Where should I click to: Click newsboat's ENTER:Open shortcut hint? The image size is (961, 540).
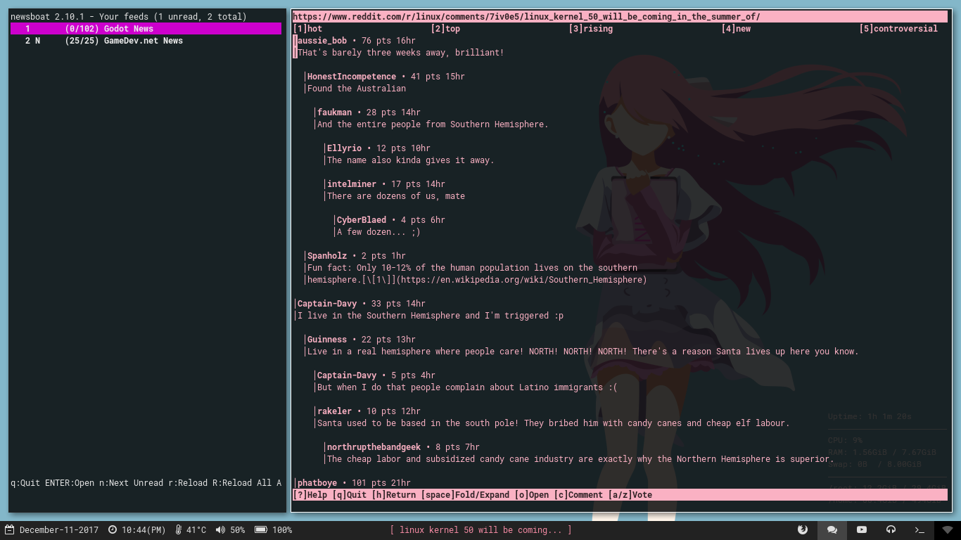click(x=70, y=483)
